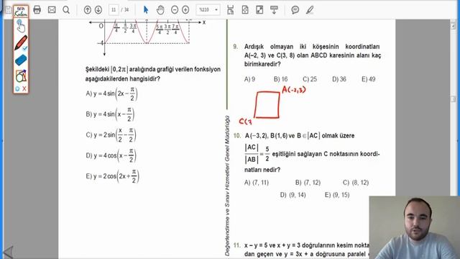Activate the hand pan tool

(160, 9)
